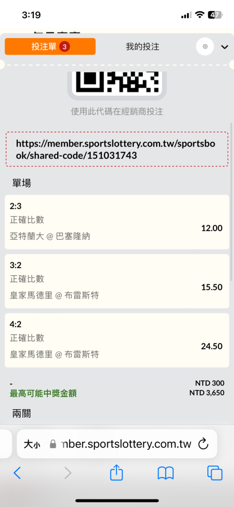Go forward with Safari forward arrow
This screenshot has height=507, width=234.
[67, 473]
